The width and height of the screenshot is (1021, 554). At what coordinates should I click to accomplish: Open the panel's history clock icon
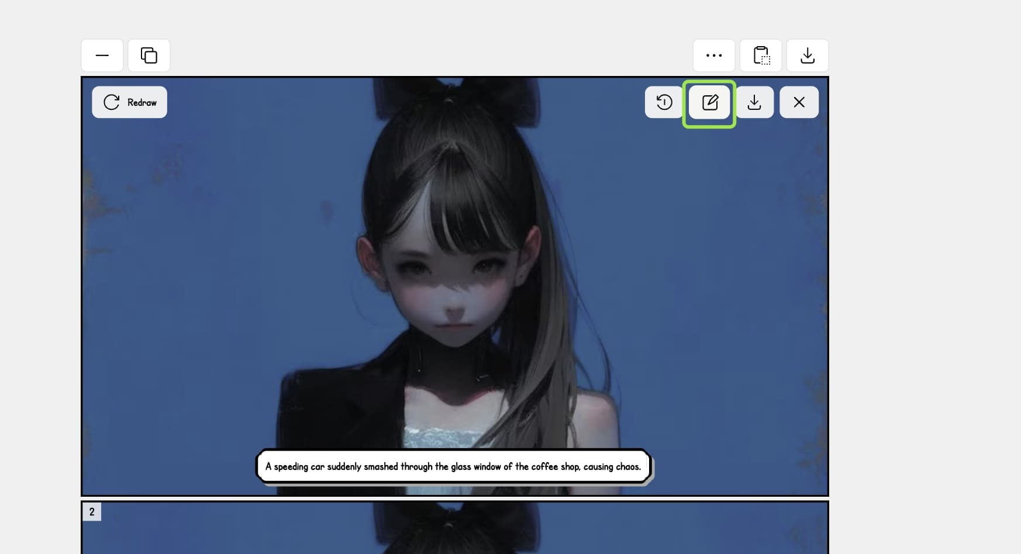coord(664,102)
